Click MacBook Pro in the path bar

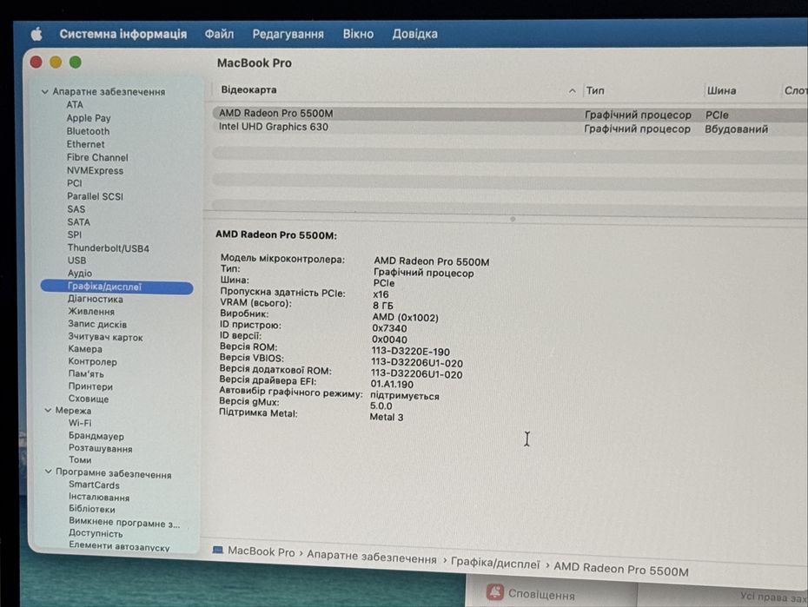(x=262, y=551)
